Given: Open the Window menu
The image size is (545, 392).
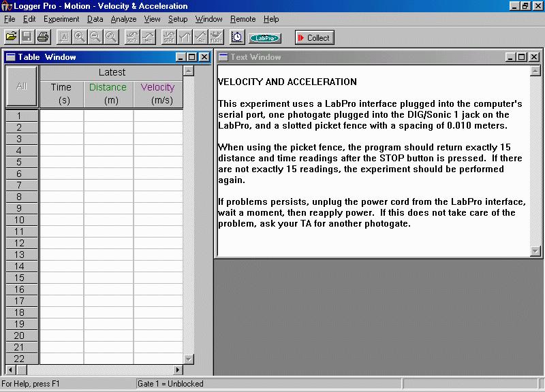Looking at the screenshot, I should [x=208, y=19].
